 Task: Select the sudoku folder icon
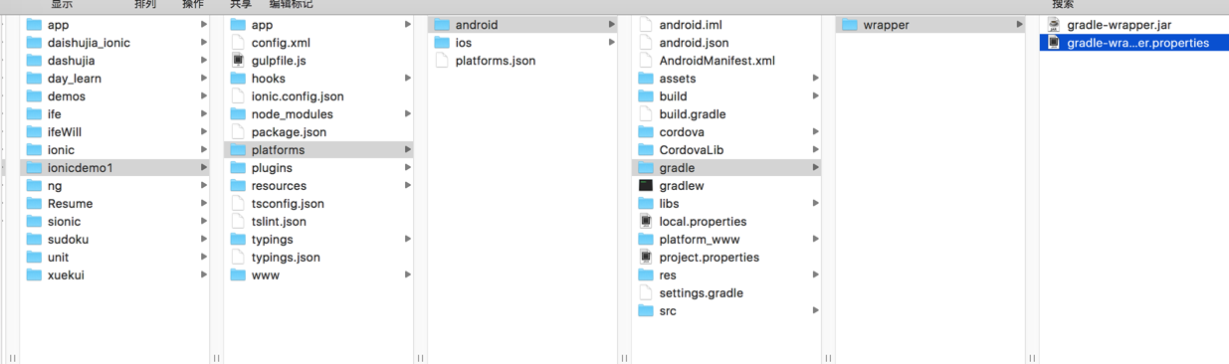click(34, 240)
